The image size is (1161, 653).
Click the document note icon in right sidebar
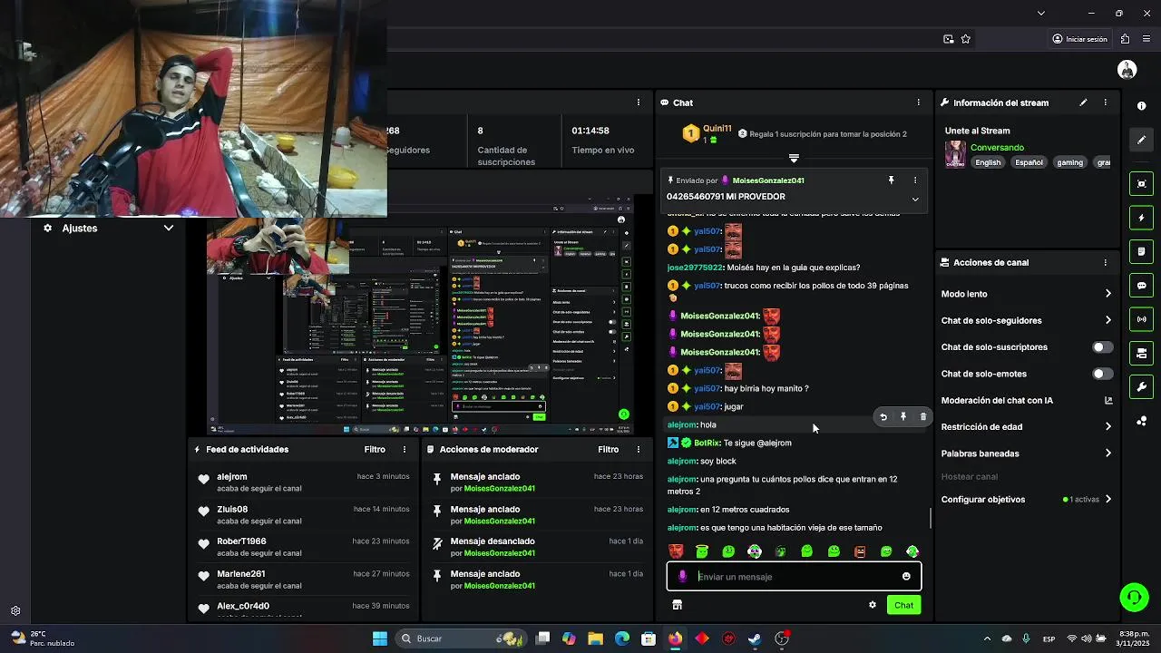(1141, 251)
